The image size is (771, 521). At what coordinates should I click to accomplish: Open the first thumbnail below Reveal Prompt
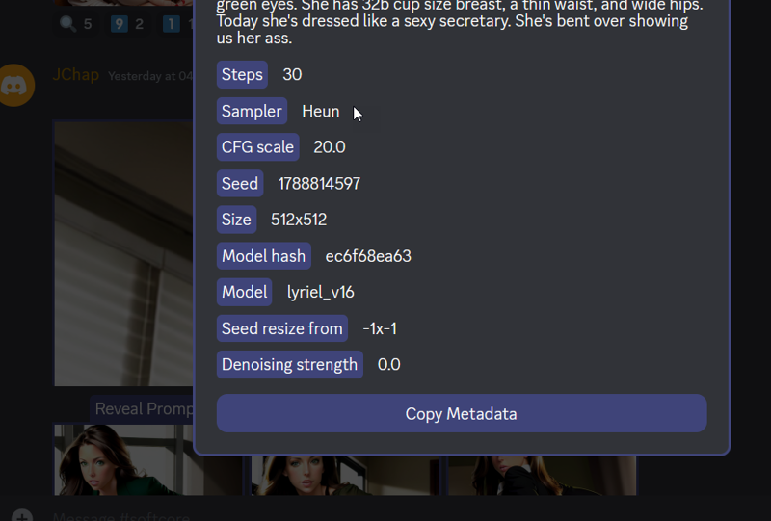(x=148, y=459)
